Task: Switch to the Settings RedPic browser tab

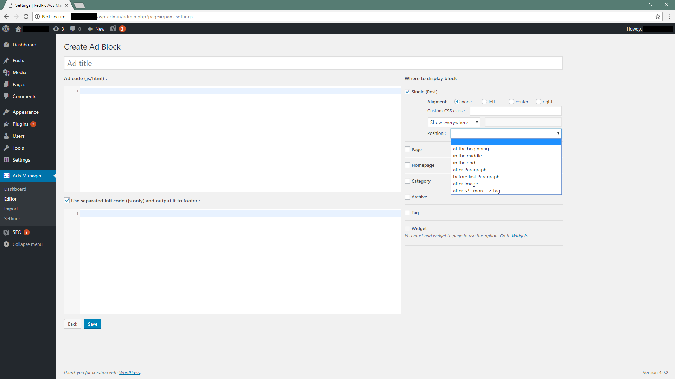Action: tap(38, 5)
